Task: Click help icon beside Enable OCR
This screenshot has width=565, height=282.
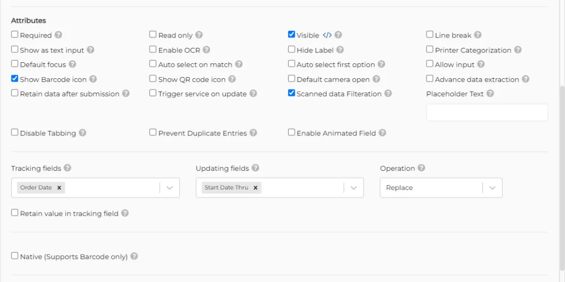Action: point(206,50)
